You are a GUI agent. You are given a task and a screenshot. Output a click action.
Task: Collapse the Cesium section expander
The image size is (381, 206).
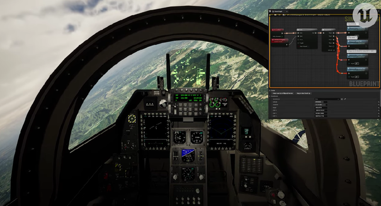270,91
